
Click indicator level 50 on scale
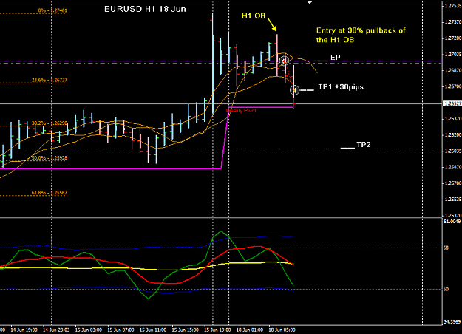446,289
